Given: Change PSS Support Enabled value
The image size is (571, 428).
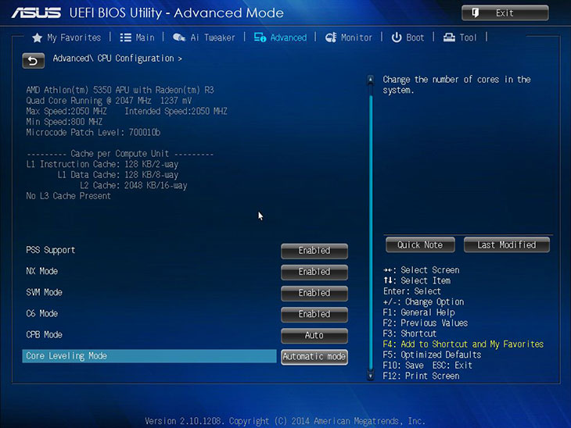Looking at the screenshot, I should coord(314,251).
